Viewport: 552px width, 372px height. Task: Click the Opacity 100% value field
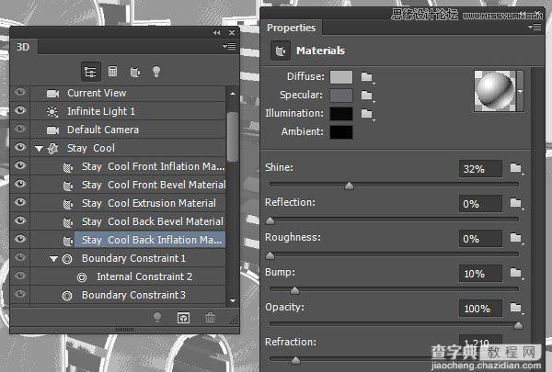[480, 309]
